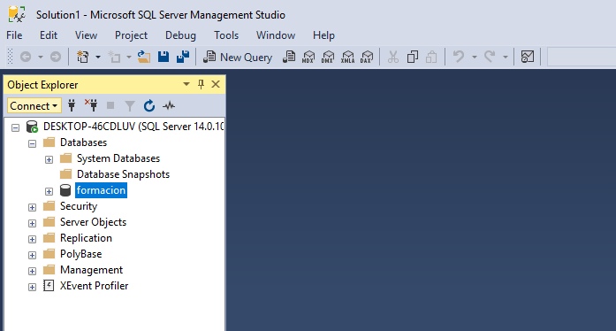Image resolution: width=616 pixels, height=331 pixels.
Task: Click the Stop icon in Object Explorer
Action: (x=110, y=105)
